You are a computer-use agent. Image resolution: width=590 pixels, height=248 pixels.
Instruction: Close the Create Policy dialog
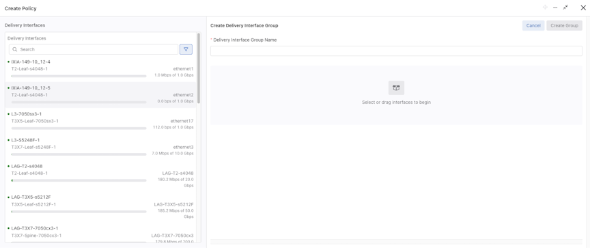point(583,8)
